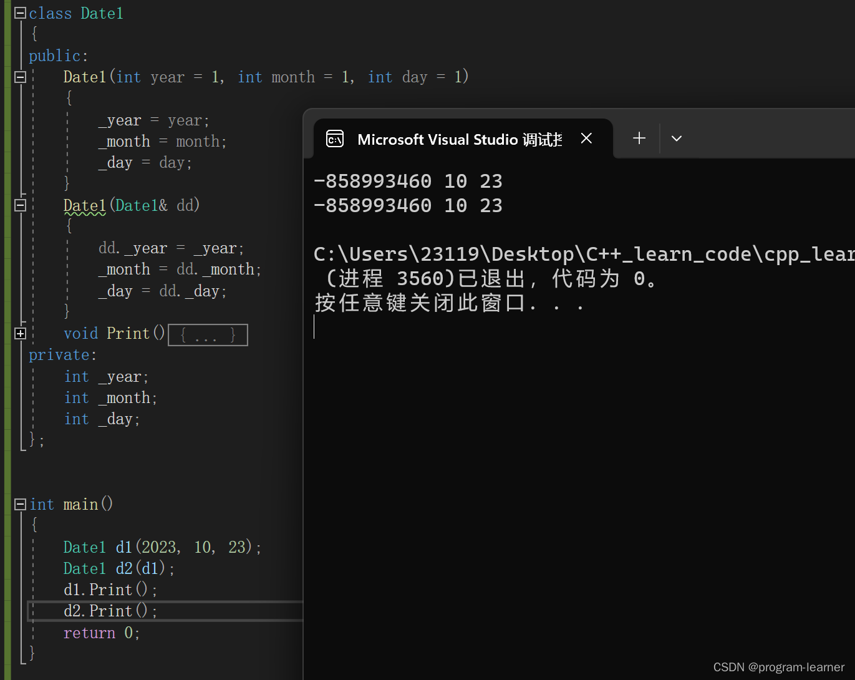Click the member declaration 'int _month;'
This screenshot has height=680, width=855.
coord(111,398)
